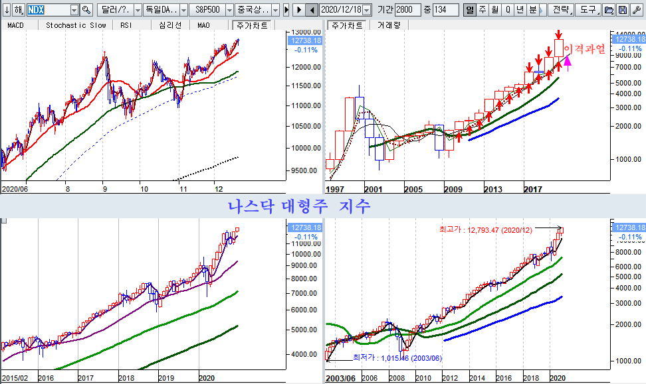Select the 달러/?. quick symbol button
646x384 pixels.
pos(116,10)
